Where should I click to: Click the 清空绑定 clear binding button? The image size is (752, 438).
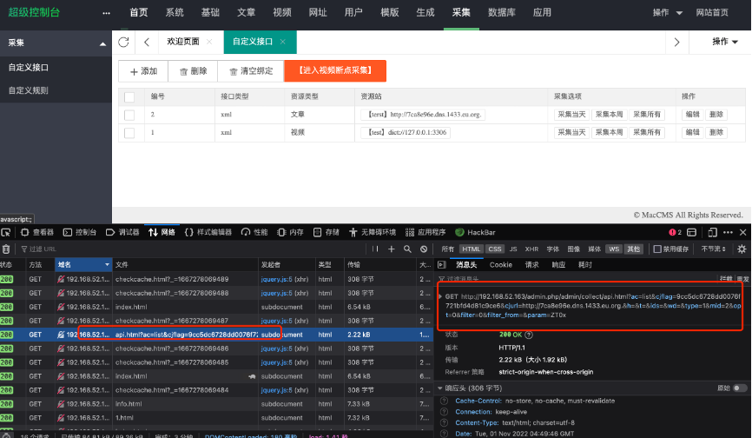251,71
